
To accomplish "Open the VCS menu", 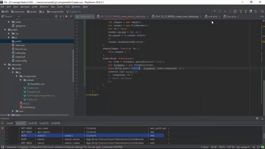I will (67, 7).
